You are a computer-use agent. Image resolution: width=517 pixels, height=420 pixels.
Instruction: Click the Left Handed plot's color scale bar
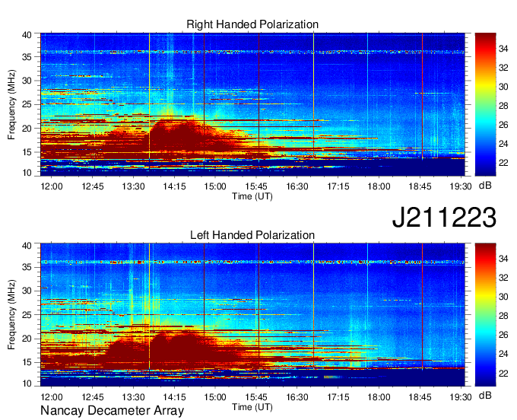[485, 314]
